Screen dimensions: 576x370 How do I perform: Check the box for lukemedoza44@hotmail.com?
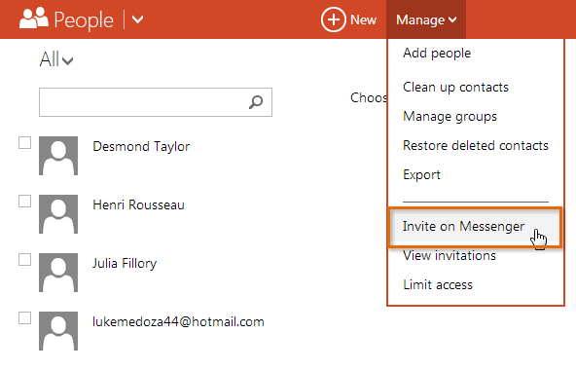24,318
